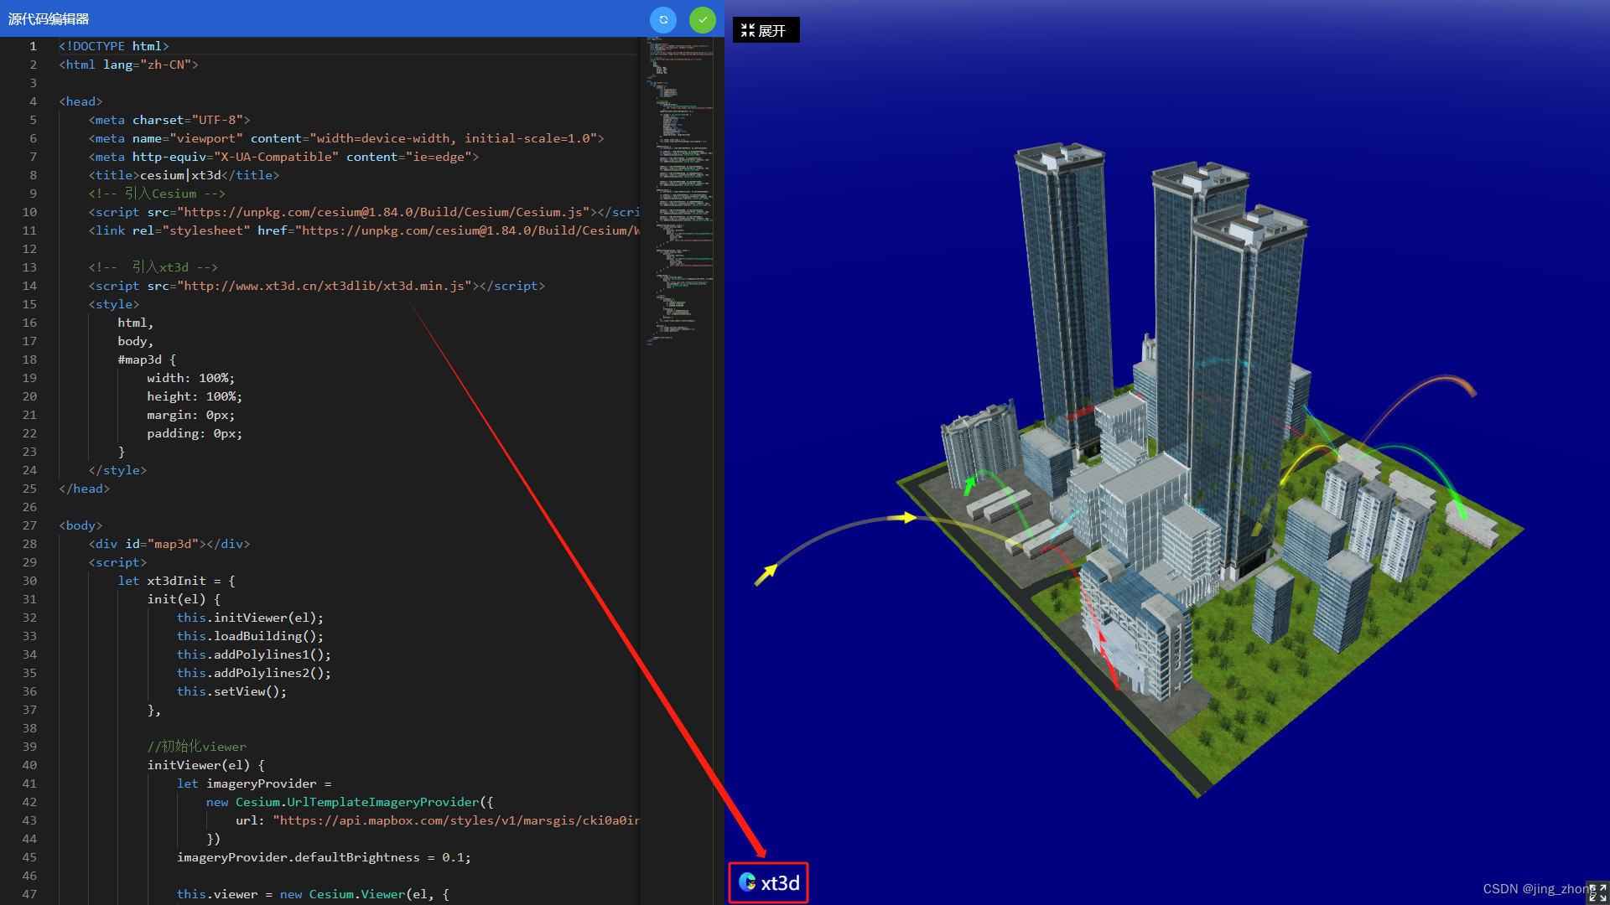Click the 'new Cesium.UrlTemplateImageryProvider({' line

(x=350, y=802)
